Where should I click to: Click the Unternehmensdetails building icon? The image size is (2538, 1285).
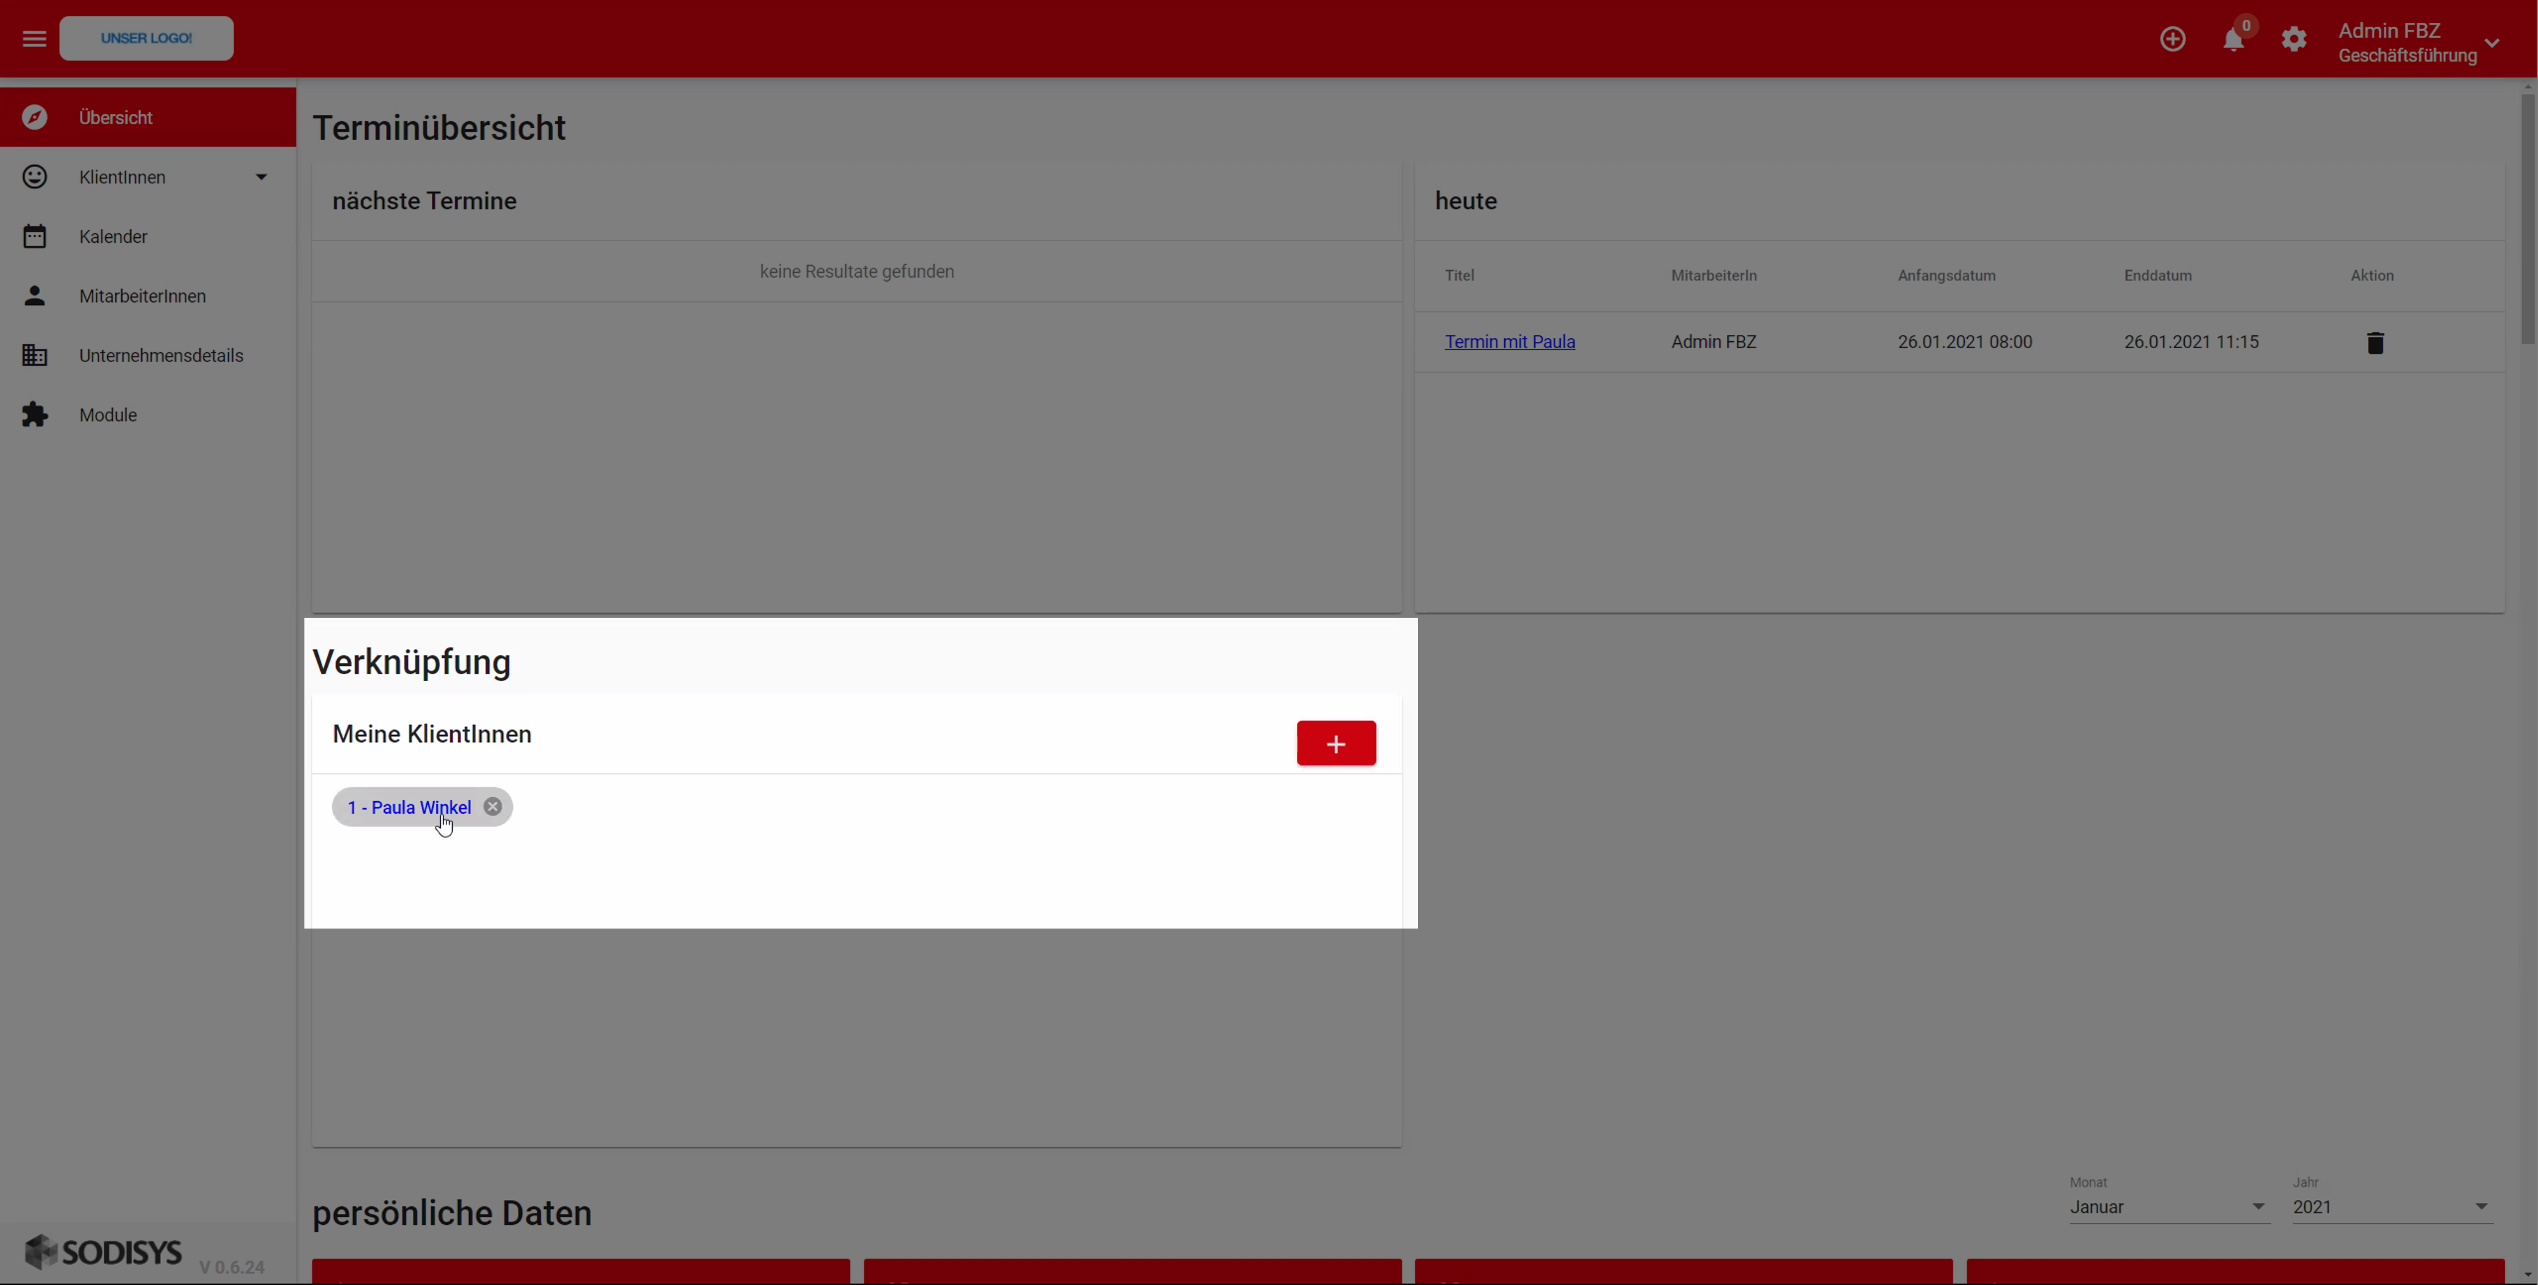pos(34,356)
